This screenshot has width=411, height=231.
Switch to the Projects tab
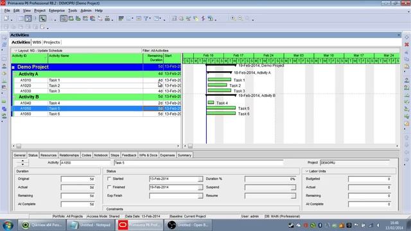[x=51, y=42]
